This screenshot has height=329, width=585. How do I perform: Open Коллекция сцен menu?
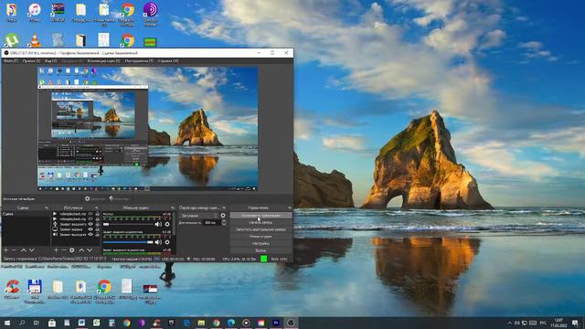pyautogui.click(x=103, y=61)
